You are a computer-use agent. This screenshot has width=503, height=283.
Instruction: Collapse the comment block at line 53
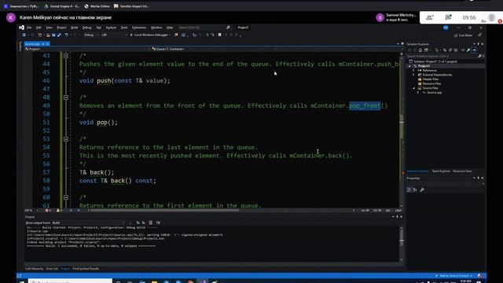[x=66, y=139]
